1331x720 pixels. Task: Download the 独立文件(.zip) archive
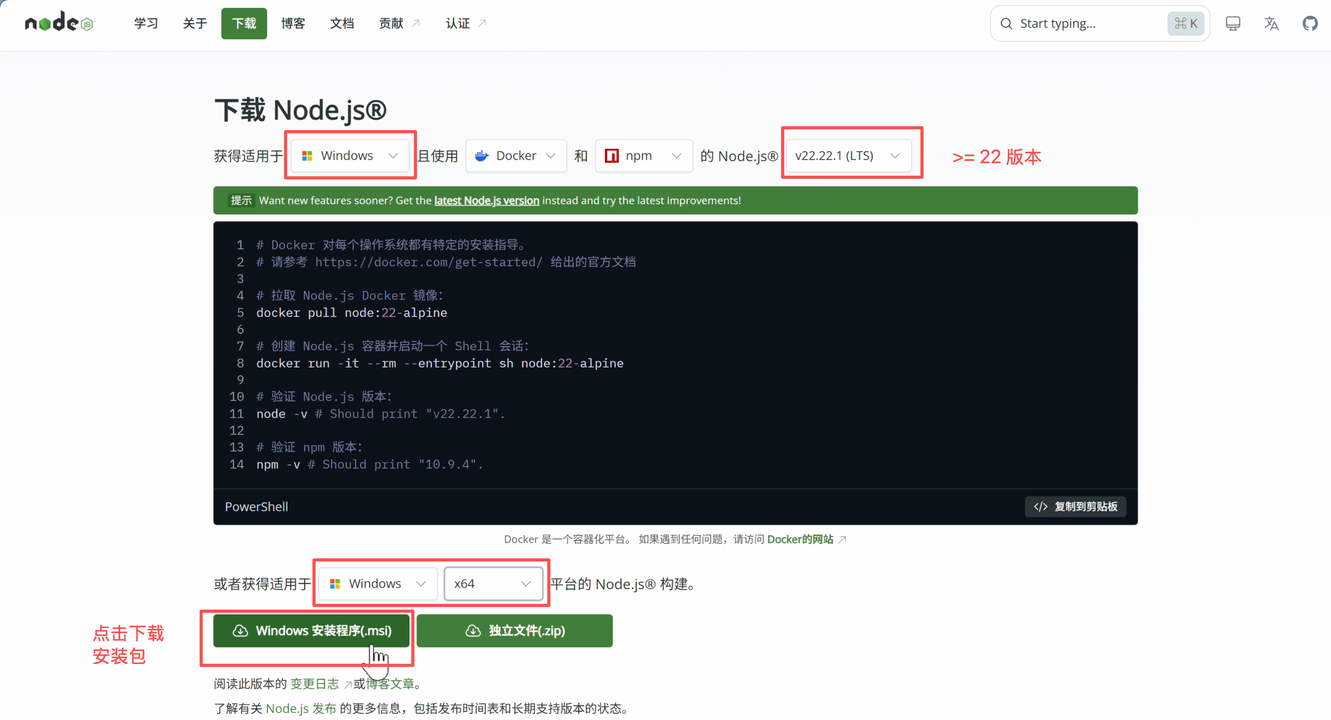[515, 630]
